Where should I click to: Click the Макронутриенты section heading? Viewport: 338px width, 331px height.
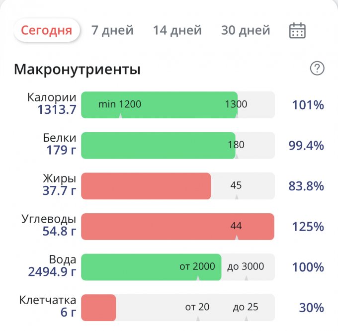(x=77, y=69)
